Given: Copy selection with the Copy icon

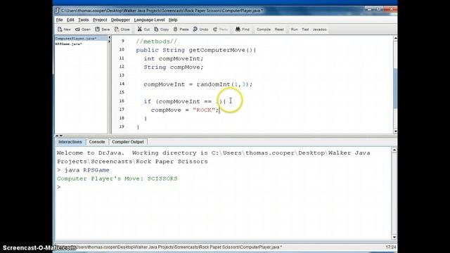Looking at the screenshot, I should pyautogui.click(x=156, y=30).
